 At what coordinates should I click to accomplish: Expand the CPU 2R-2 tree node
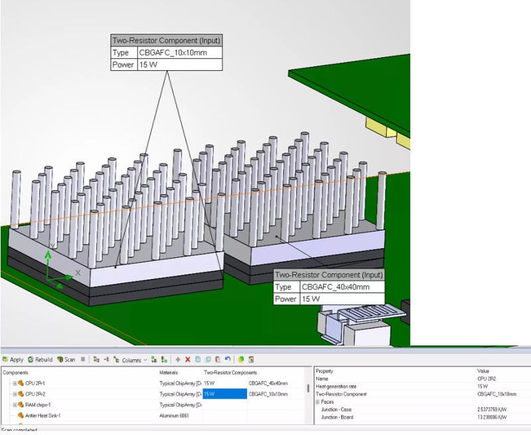pos(15,394)
